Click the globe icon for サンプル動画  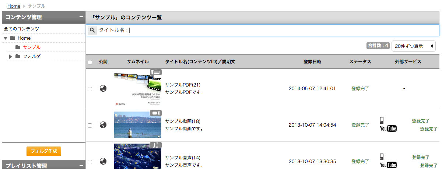click(104, 125)
